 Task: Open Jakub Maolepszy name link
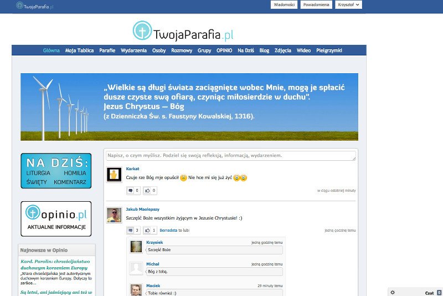pyautogui.click(x=143, y=209)
